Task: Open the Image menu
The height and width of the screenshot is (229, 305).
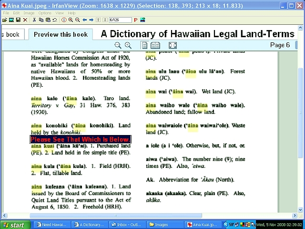Action: click(x=29, y=13)
